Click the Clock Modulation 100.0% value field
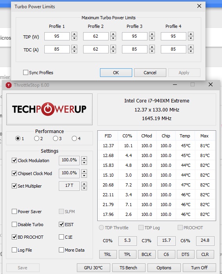Screen dimensions: 222x274 tap(69, 160)
